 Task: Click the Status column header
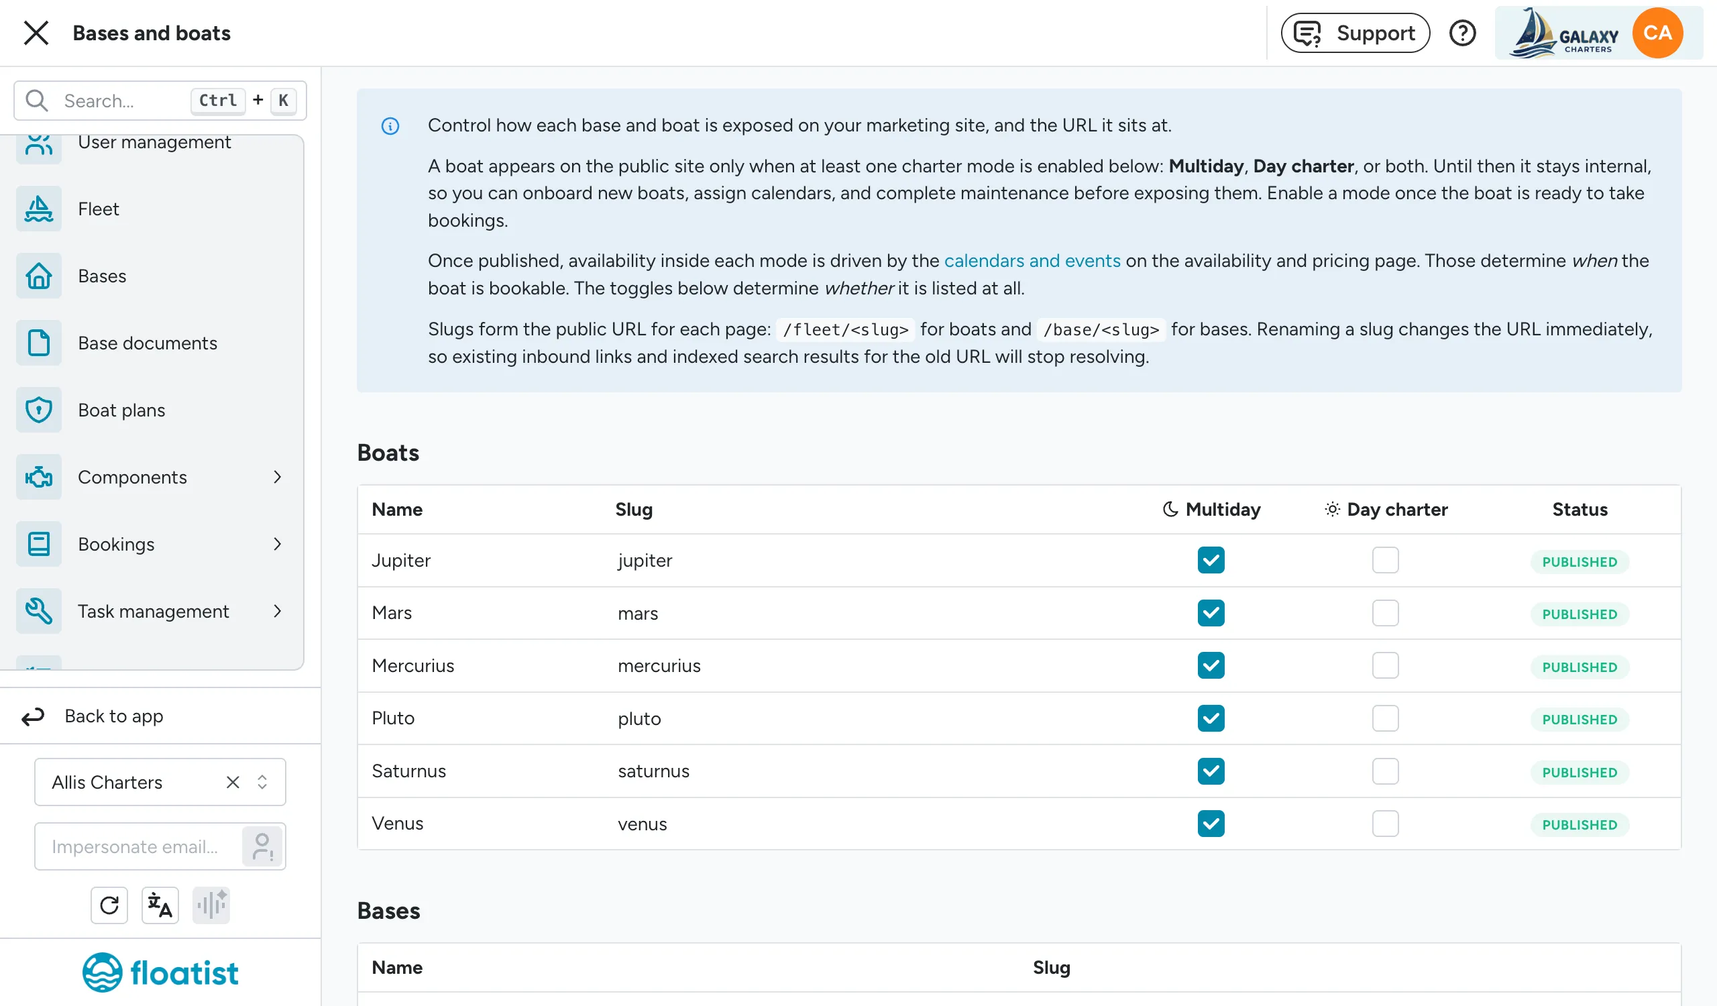coord(1580,510)
